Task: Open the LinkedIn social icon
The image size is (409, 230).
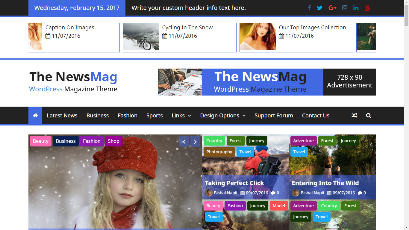Action: click(356, 8)
